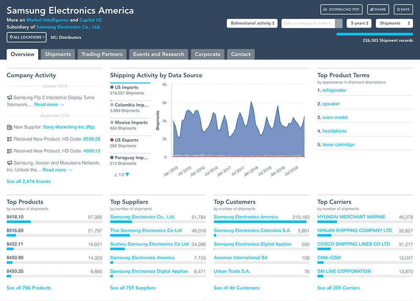Go to next legend page with down triangle
Image resolution: width=420 pixels, height=301 pixels.
pos(127,175)
